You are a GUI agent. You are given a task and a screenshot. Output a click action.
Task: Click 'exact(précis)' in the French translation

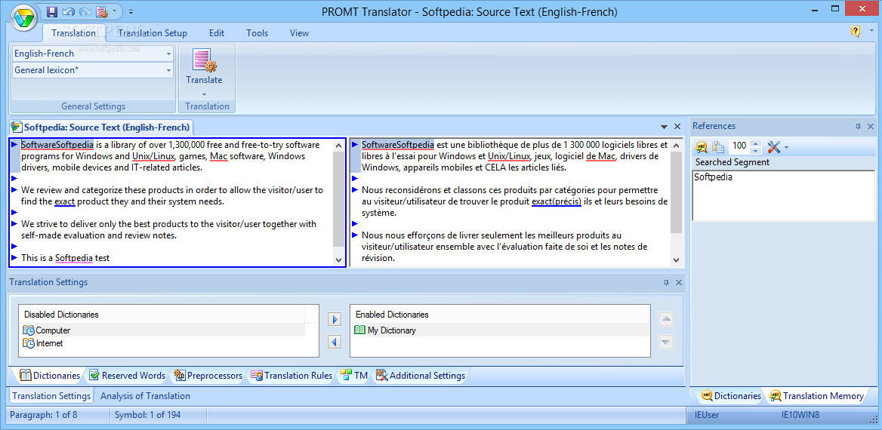[x=557, y=201]
